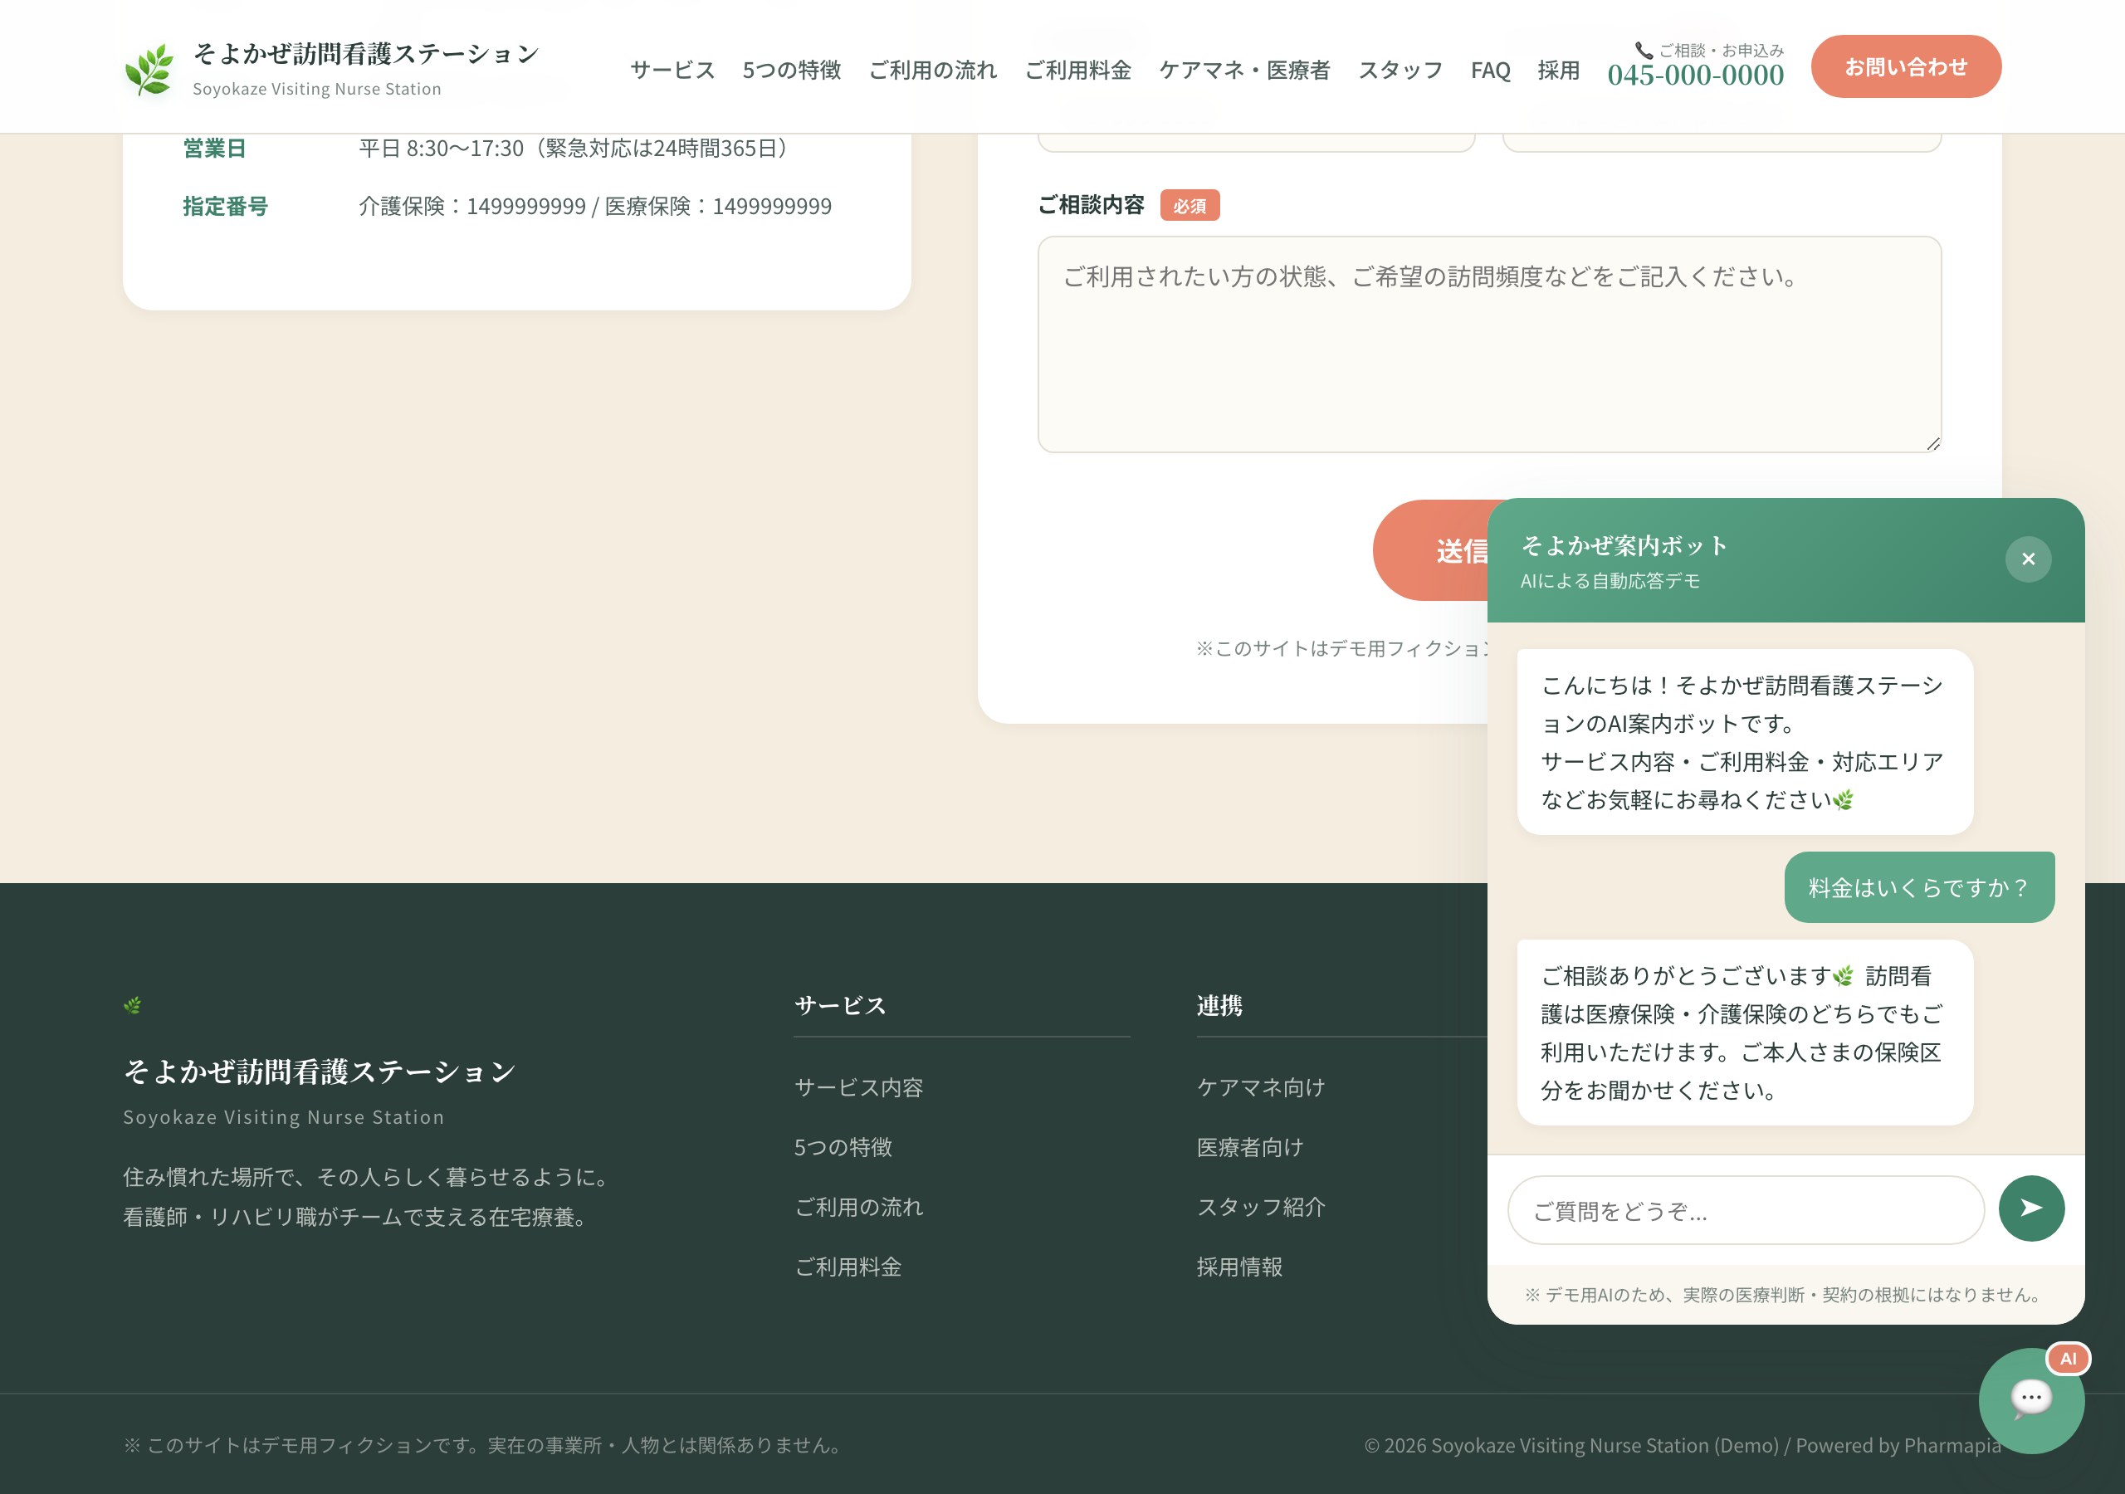Click the leaf logo of Soyokaze station
This screenshot has height=1494, width=2125.
(150, 66)
